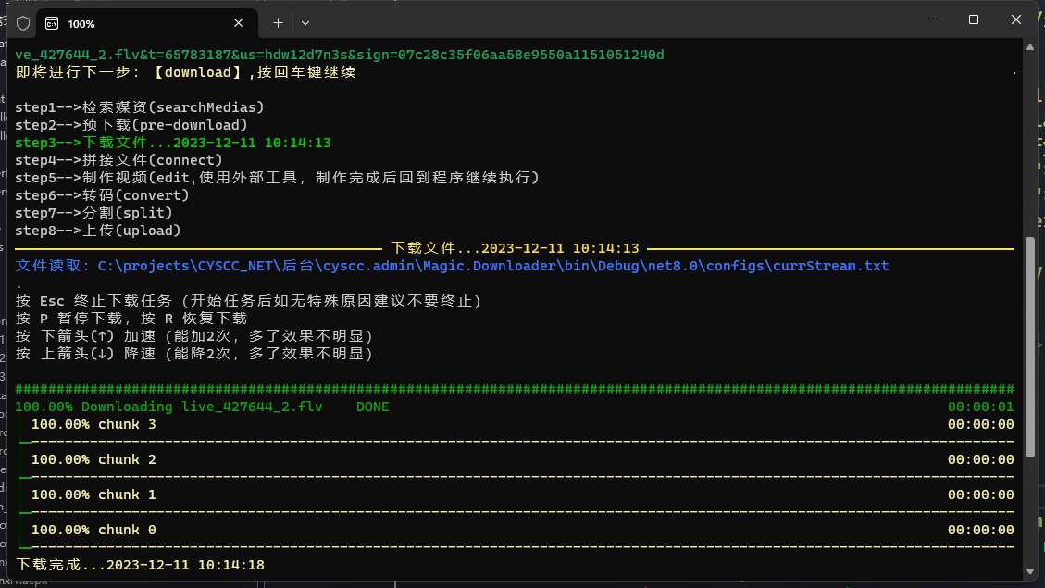Click the green hash progress bar

point(514,389)
